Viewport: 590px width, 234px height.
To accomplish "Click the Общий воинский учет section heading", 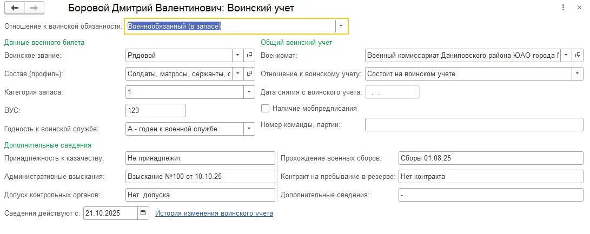I will point(296,43).
